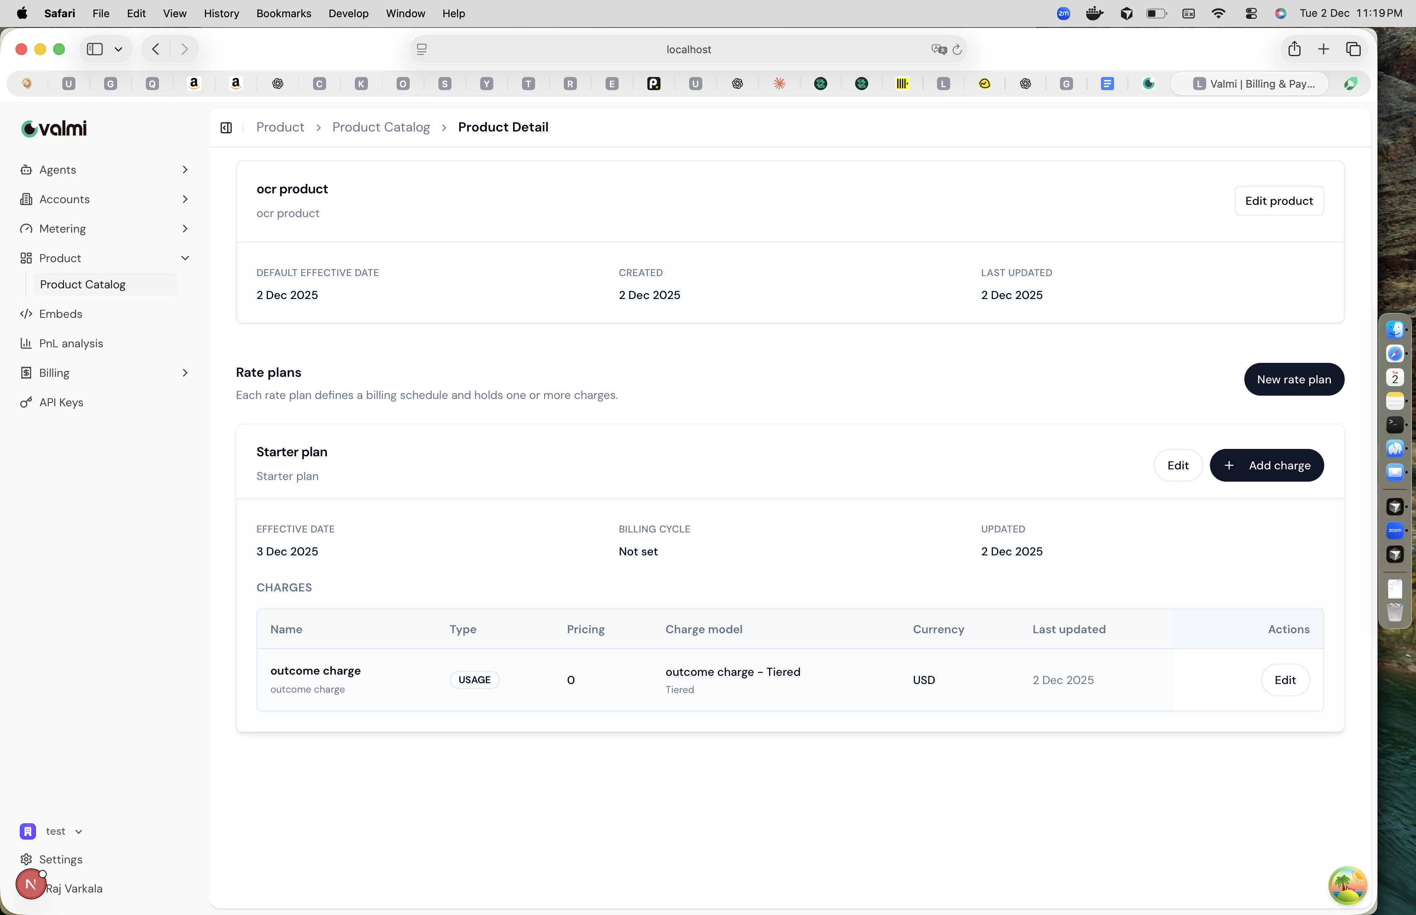Open the Embeds section

point(61,314)
